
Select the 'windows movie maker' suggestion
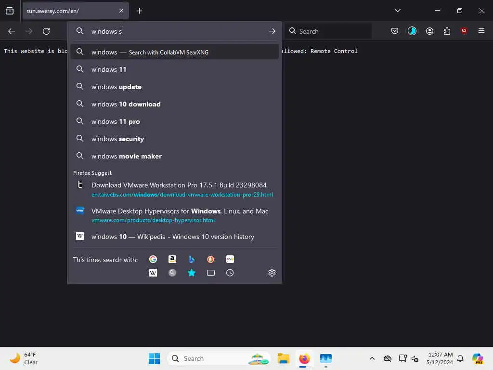[174, 156]
